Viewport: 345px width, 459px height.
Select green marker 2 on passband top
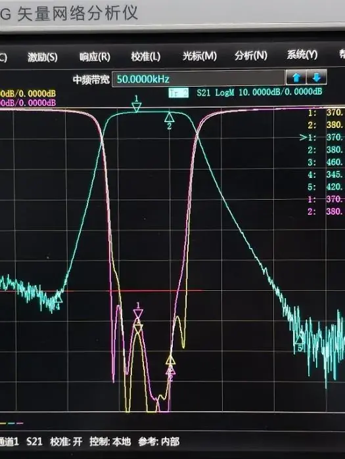(169, 120)
